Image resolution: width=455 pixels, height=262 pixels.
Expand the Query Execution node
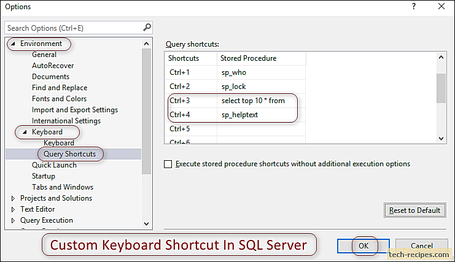click(x=13, y=220)
